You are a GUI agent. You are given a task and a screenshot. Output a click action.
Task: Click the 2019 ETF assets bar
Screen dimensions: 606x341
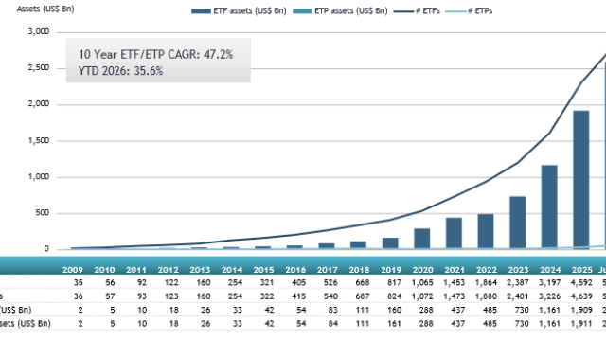390,243
